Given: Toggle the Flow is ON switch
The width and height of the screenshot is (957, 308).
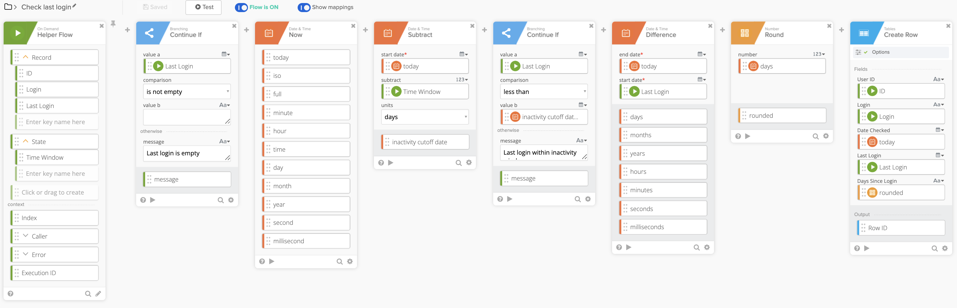Looking at the screenshot, I should pyautogui.click(x=242, y=7).
